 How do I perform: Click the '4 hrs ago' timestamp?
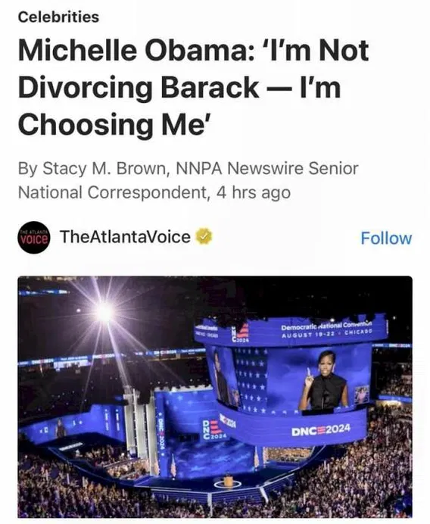[254, 192]
